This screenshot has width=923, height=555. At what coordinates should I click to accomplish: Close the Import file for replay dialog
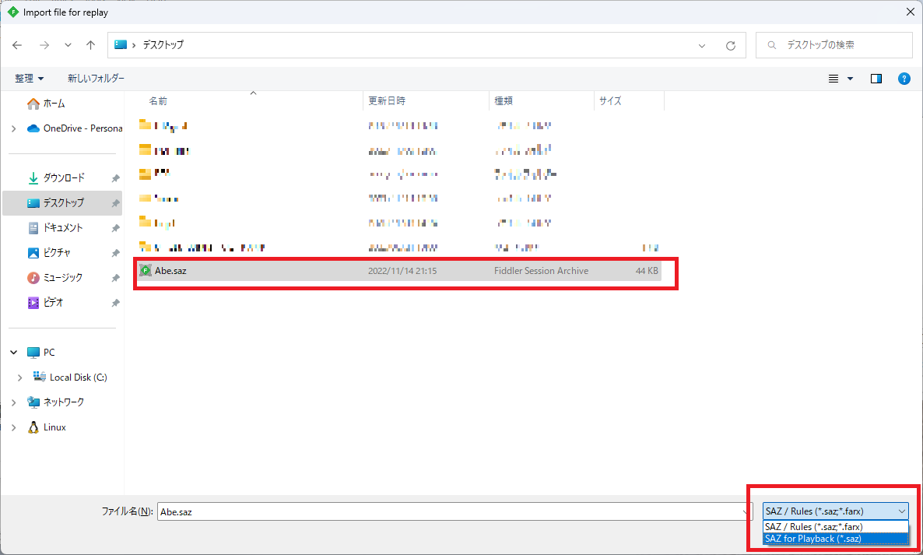(910, 12)
